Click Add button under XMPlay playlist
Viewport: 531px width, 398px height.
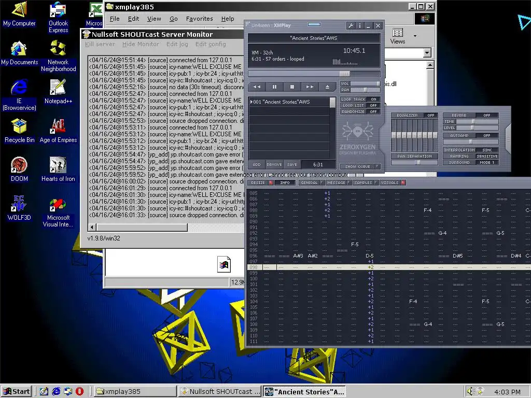(257, 164)
